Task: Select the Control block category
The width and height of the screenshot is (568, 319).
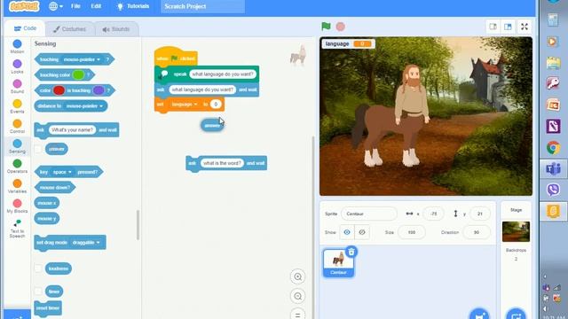Action: pos(17,127)
